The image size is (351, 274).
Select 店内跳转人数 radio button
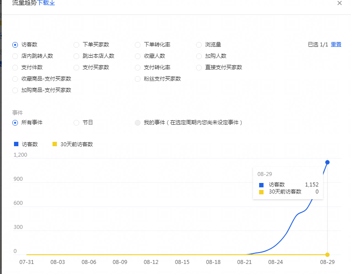(15, 56)
